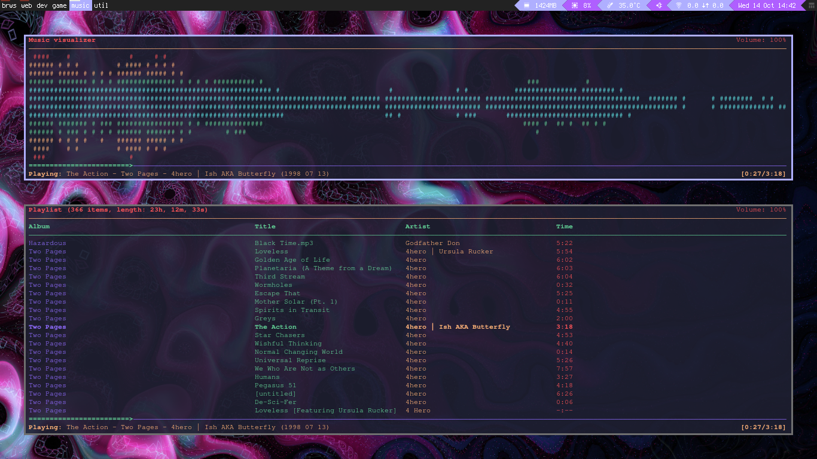
Task: Click the 7:57 track duration
Action: pyautogui.click(x=565, y=369)
